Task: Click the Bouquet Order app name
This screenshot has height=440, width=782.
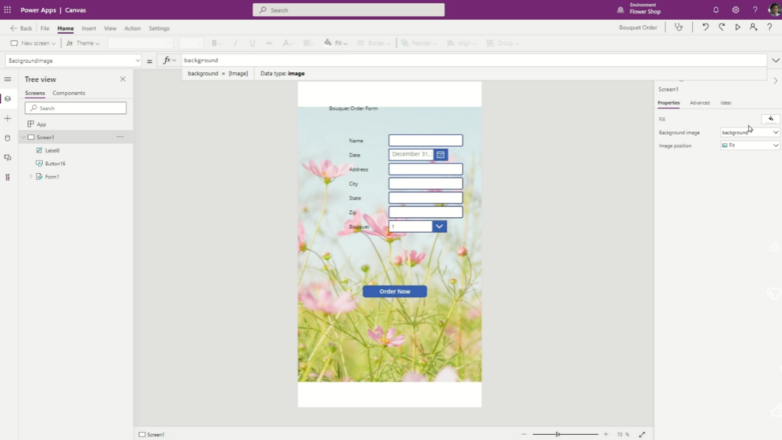Action: (638, 27)
